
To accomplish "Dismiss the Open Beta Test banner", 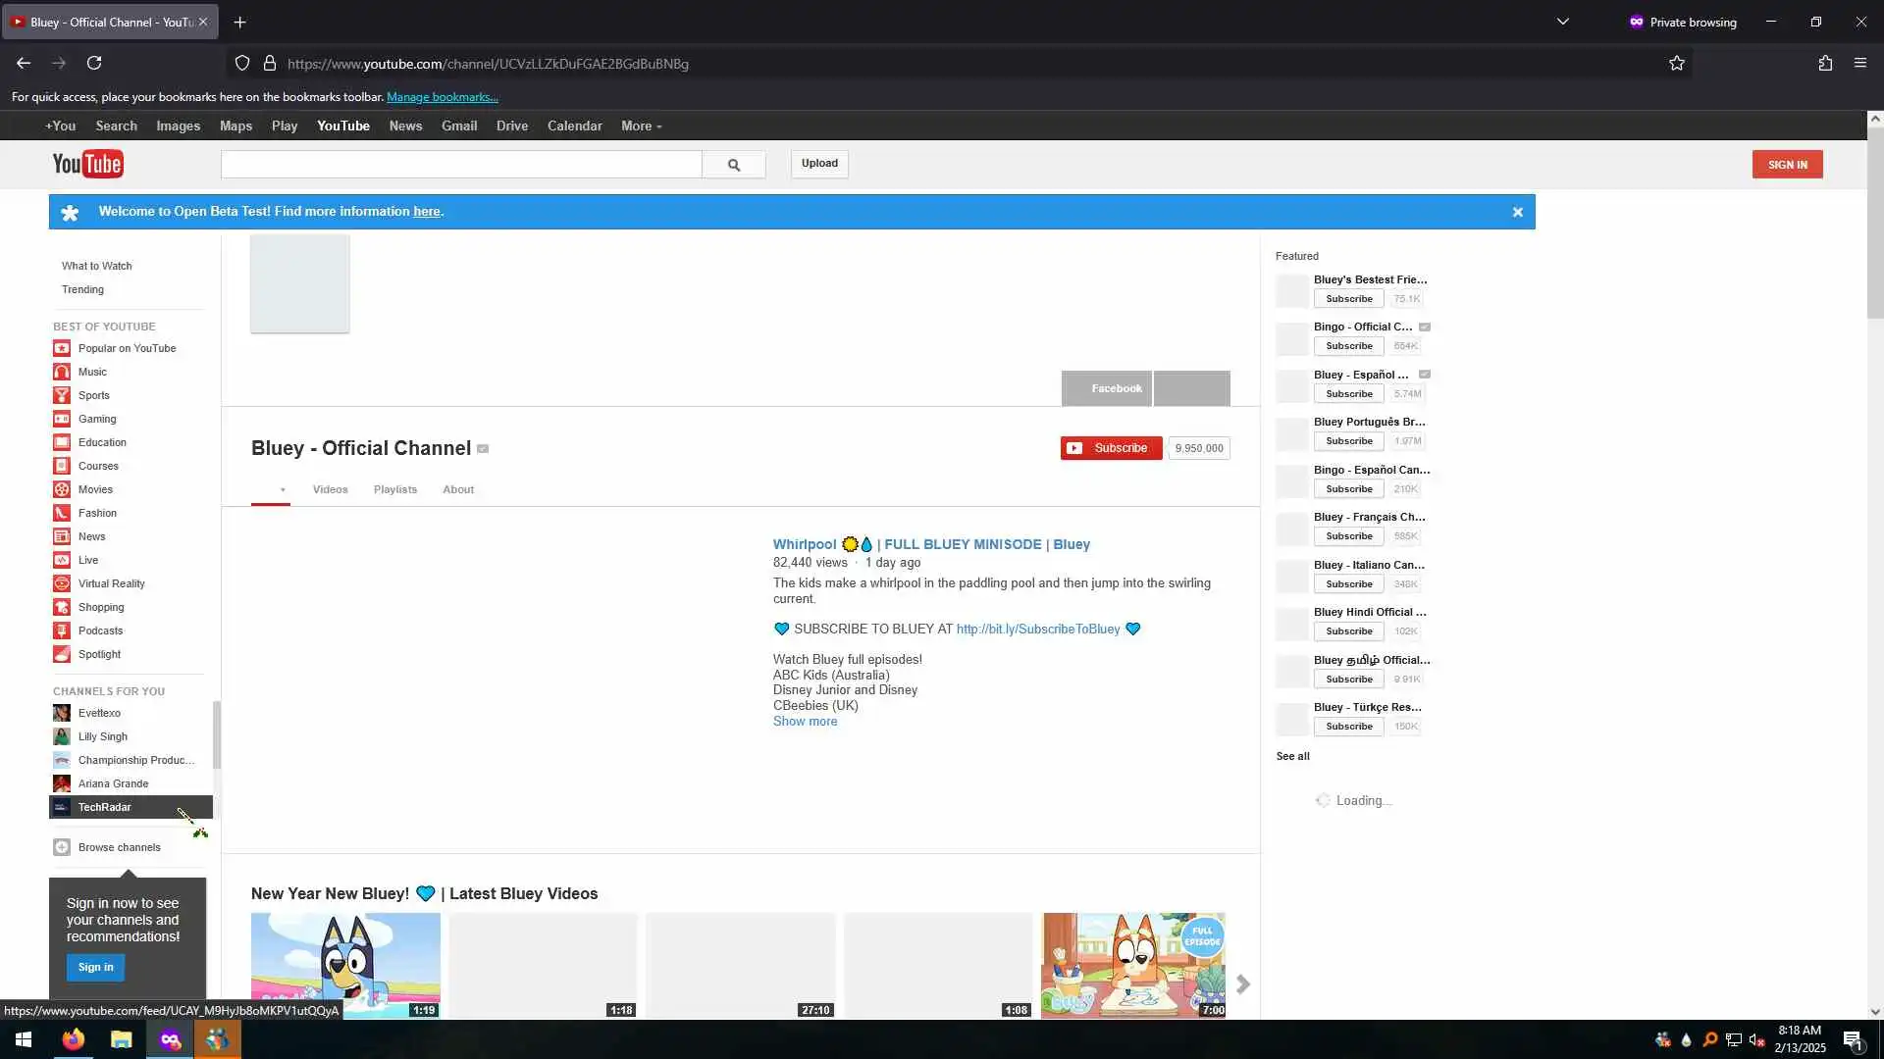I will click(1517, 212).
